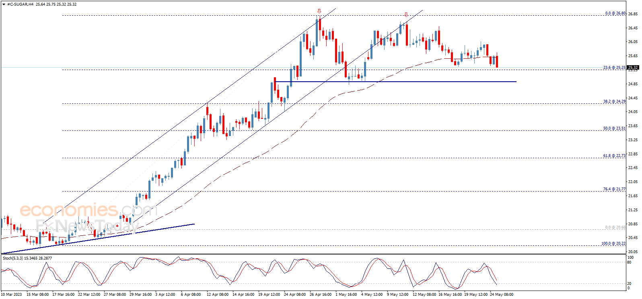The image size is (642, 299).
Task: Select the Fibonacci label 61.8 @ 22.73
Action: [614, 156]
